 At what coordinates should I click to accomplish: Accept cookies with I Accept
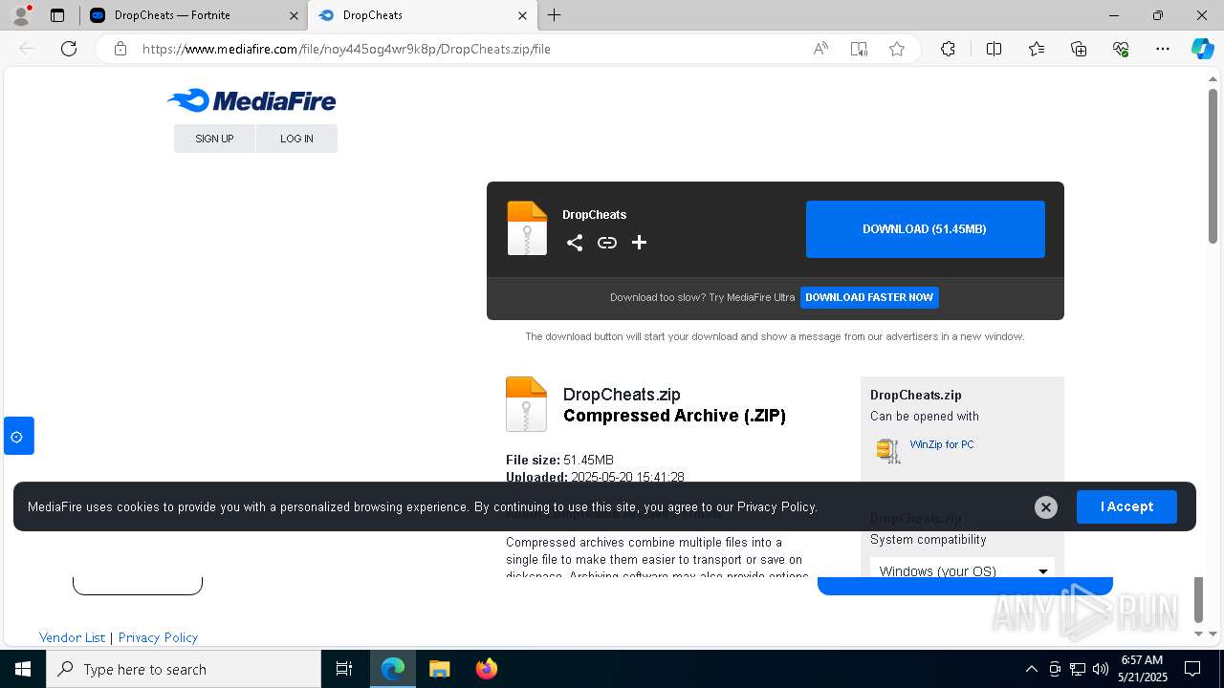coord(1126,506)
